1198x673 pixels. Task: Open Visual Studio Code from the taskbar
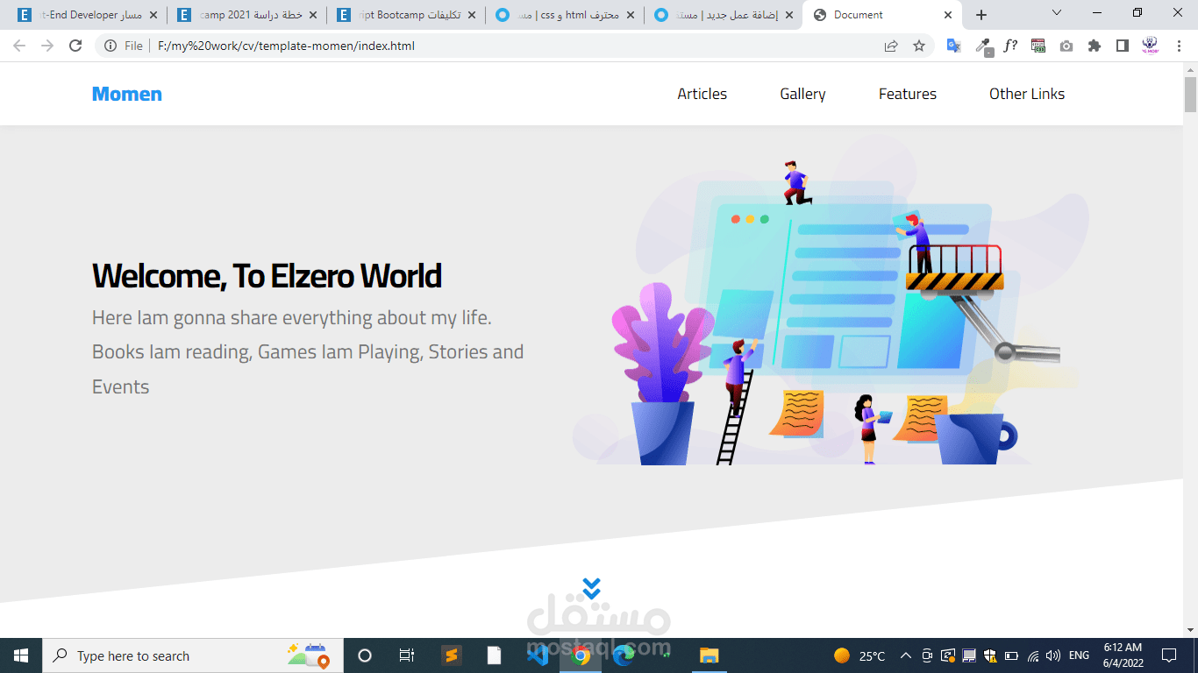(537, 655)
